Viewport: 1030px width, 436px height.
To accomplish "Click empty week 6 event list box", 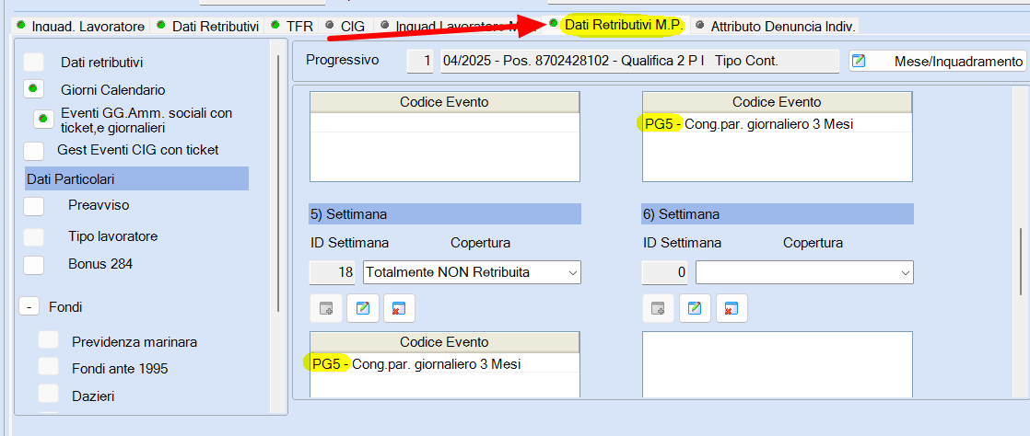I will (x=777, y=364).
